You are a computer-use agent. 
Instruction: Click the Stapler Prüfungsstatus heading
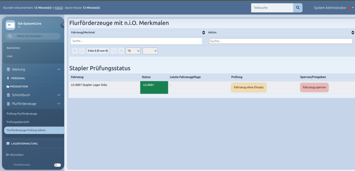point(100,68)
